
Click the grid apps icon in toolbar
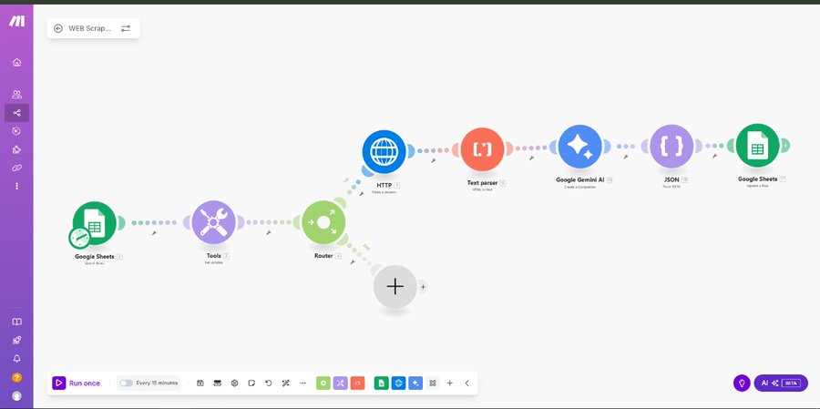point(433,383)
